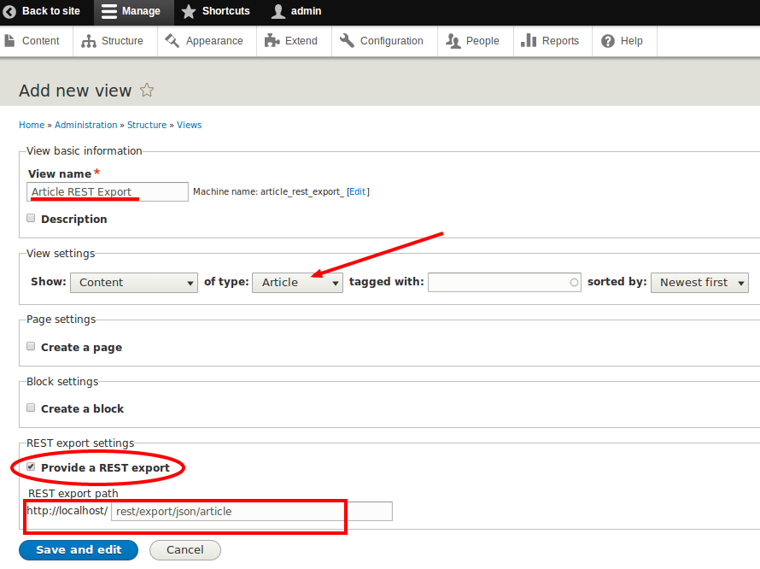Open the Appearance menu item
The width and height of the screenshot is (760, 569).
click(214, 41)
